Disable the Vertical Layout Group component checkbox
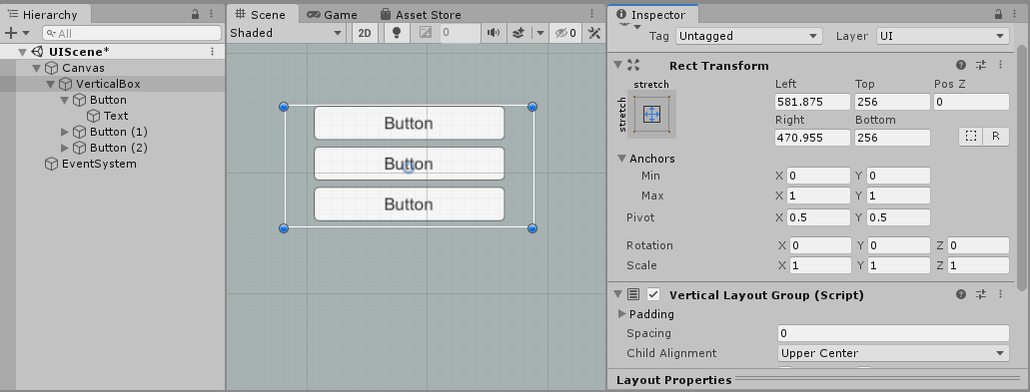The height and width of the screenshot is (392, 1030). pos(653,294)
